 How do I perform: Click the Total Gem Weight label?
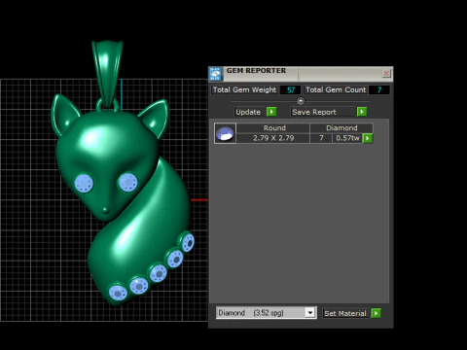(244, 89)
